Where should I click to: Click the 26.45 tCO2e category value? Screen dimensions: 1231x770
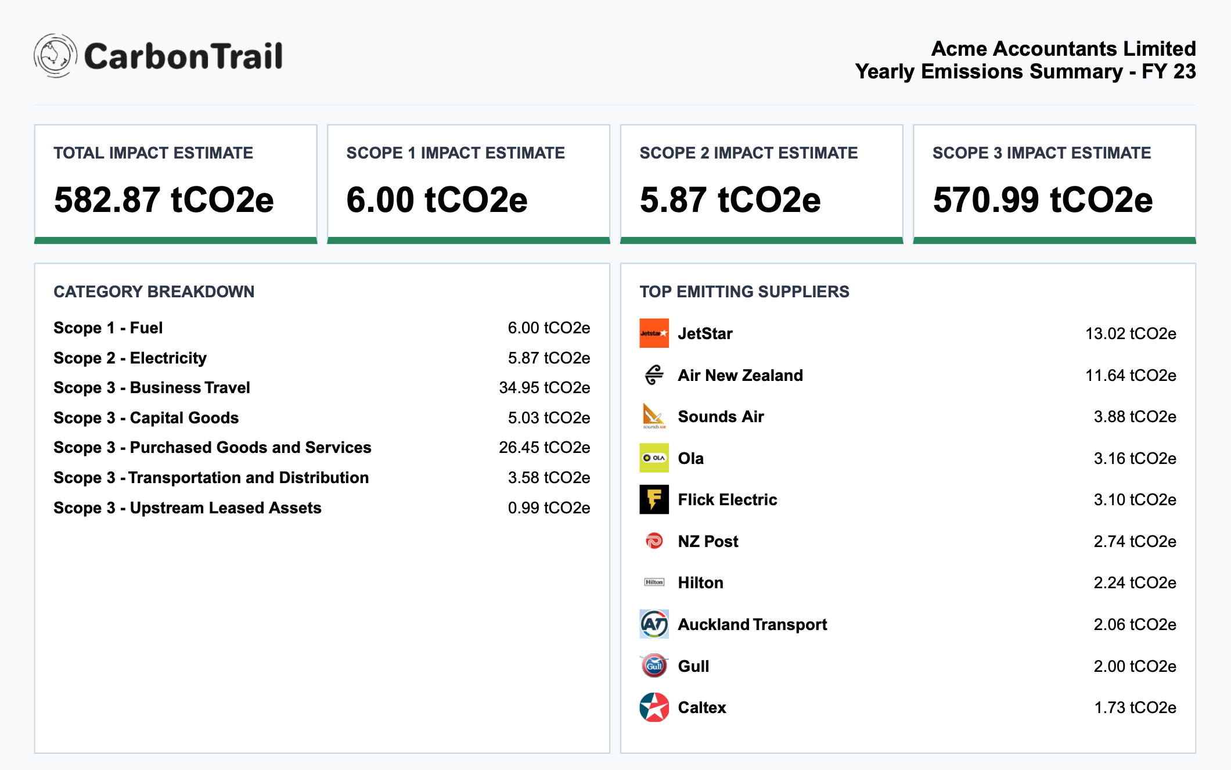pos(545,448)
